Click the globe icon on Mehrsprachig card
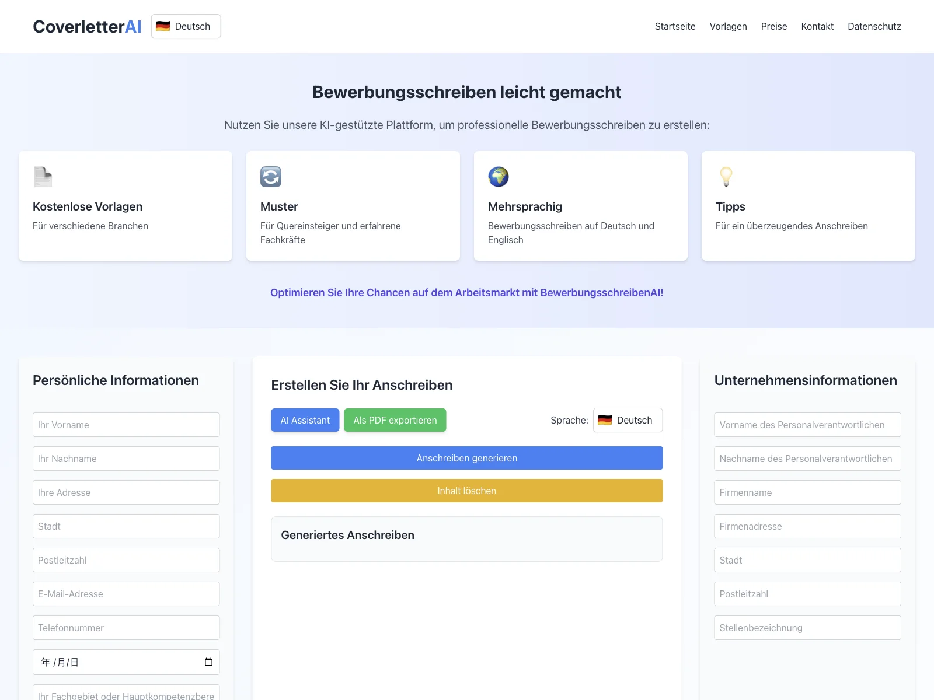 (499, 177)
